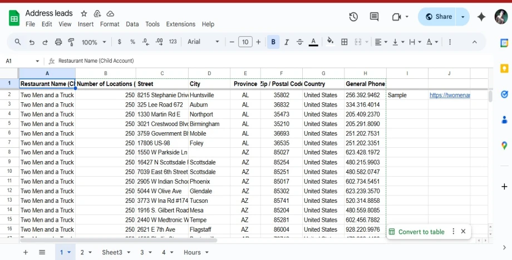The height and width of the screenshot is (260, 512).
Task: Open the zoom 100% dropdown
Action: pyautogui.click(x=93, y=42)
